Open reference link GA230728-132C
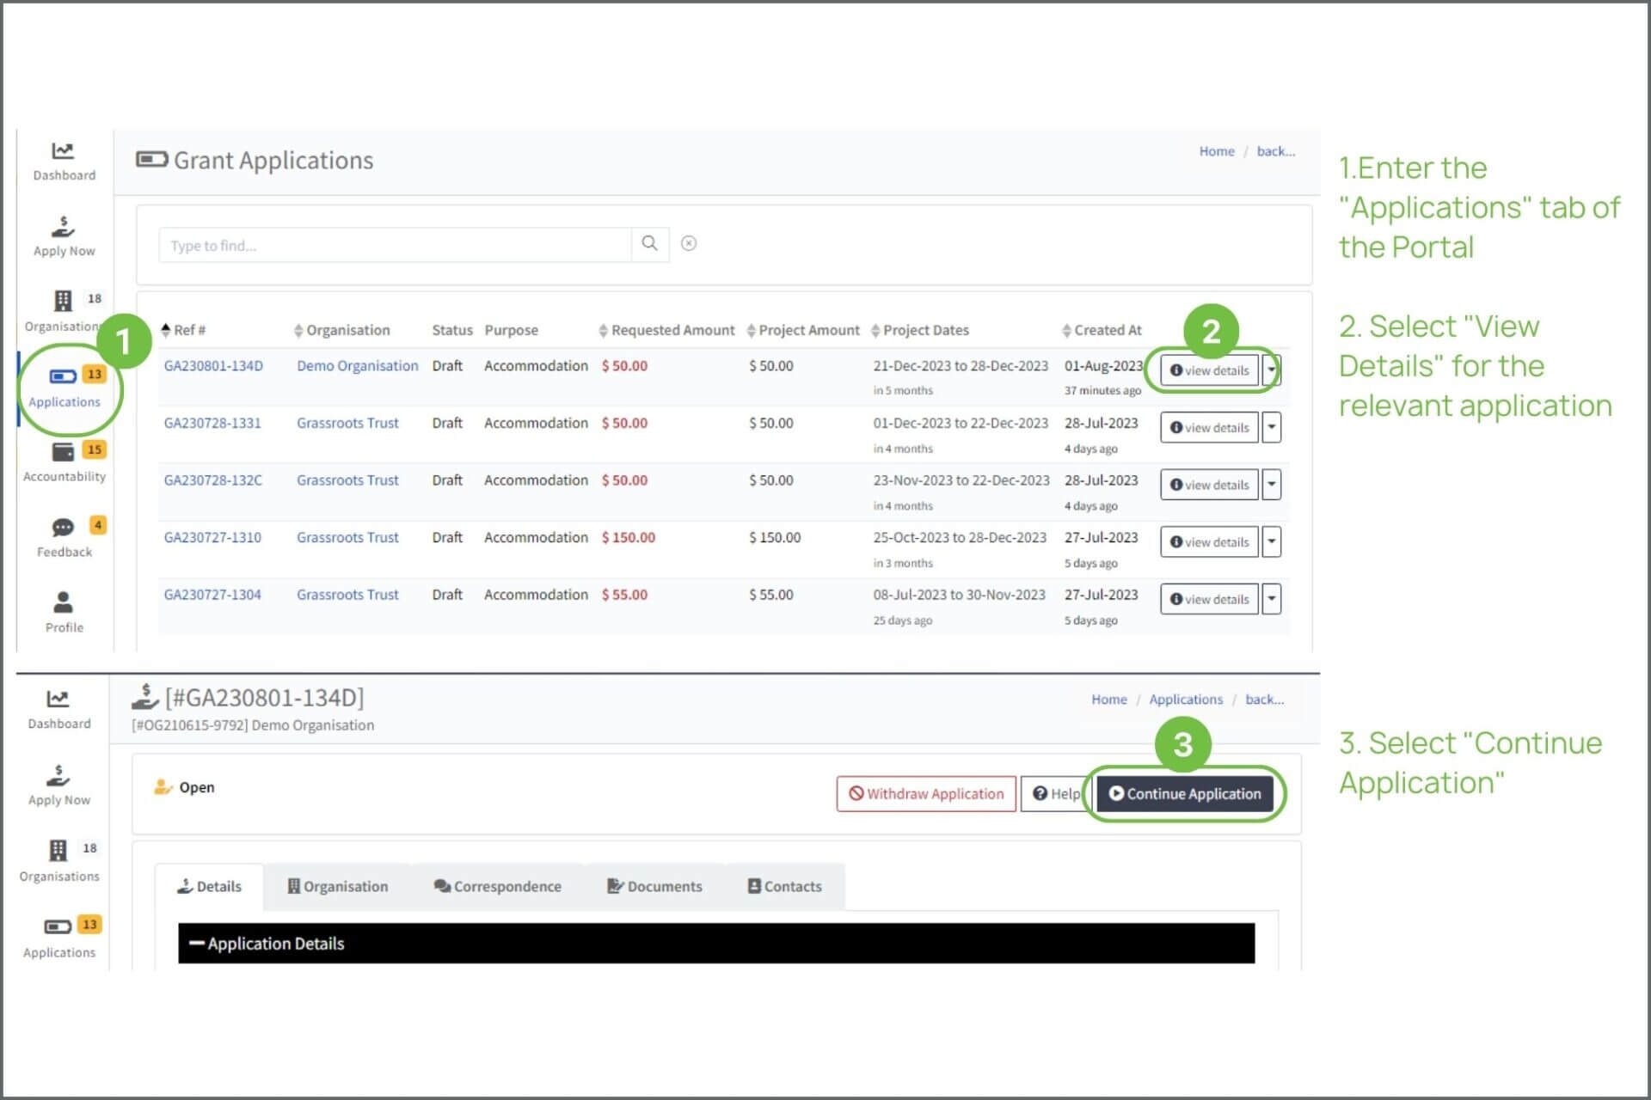1651x1100 pixels. 212,480
